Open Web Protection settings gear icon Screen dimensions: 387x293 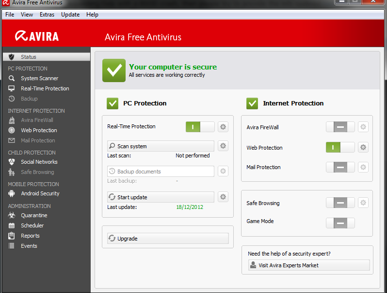click(363, 147)
